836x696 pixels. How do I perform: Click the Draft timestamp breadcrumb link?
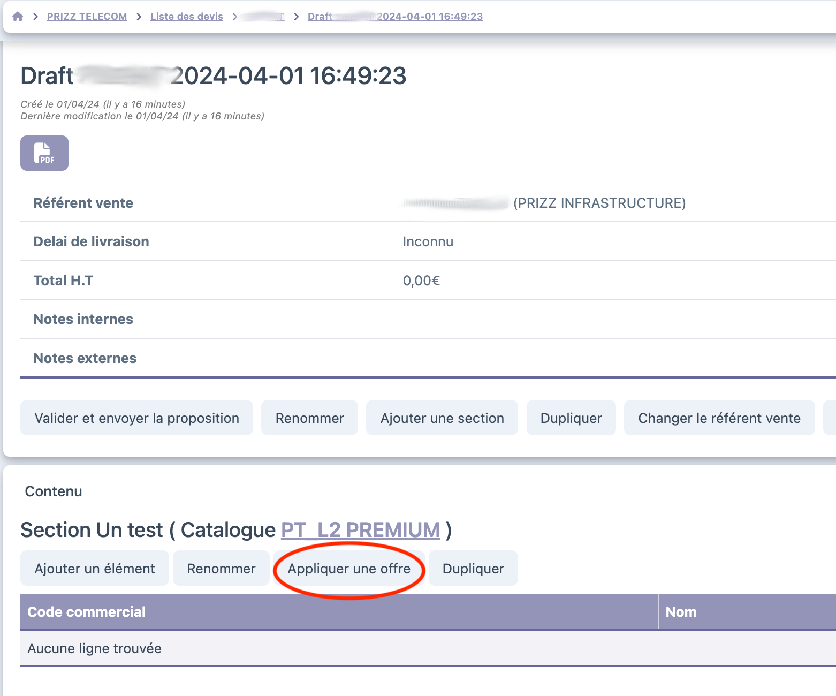[x=395, y=17]
